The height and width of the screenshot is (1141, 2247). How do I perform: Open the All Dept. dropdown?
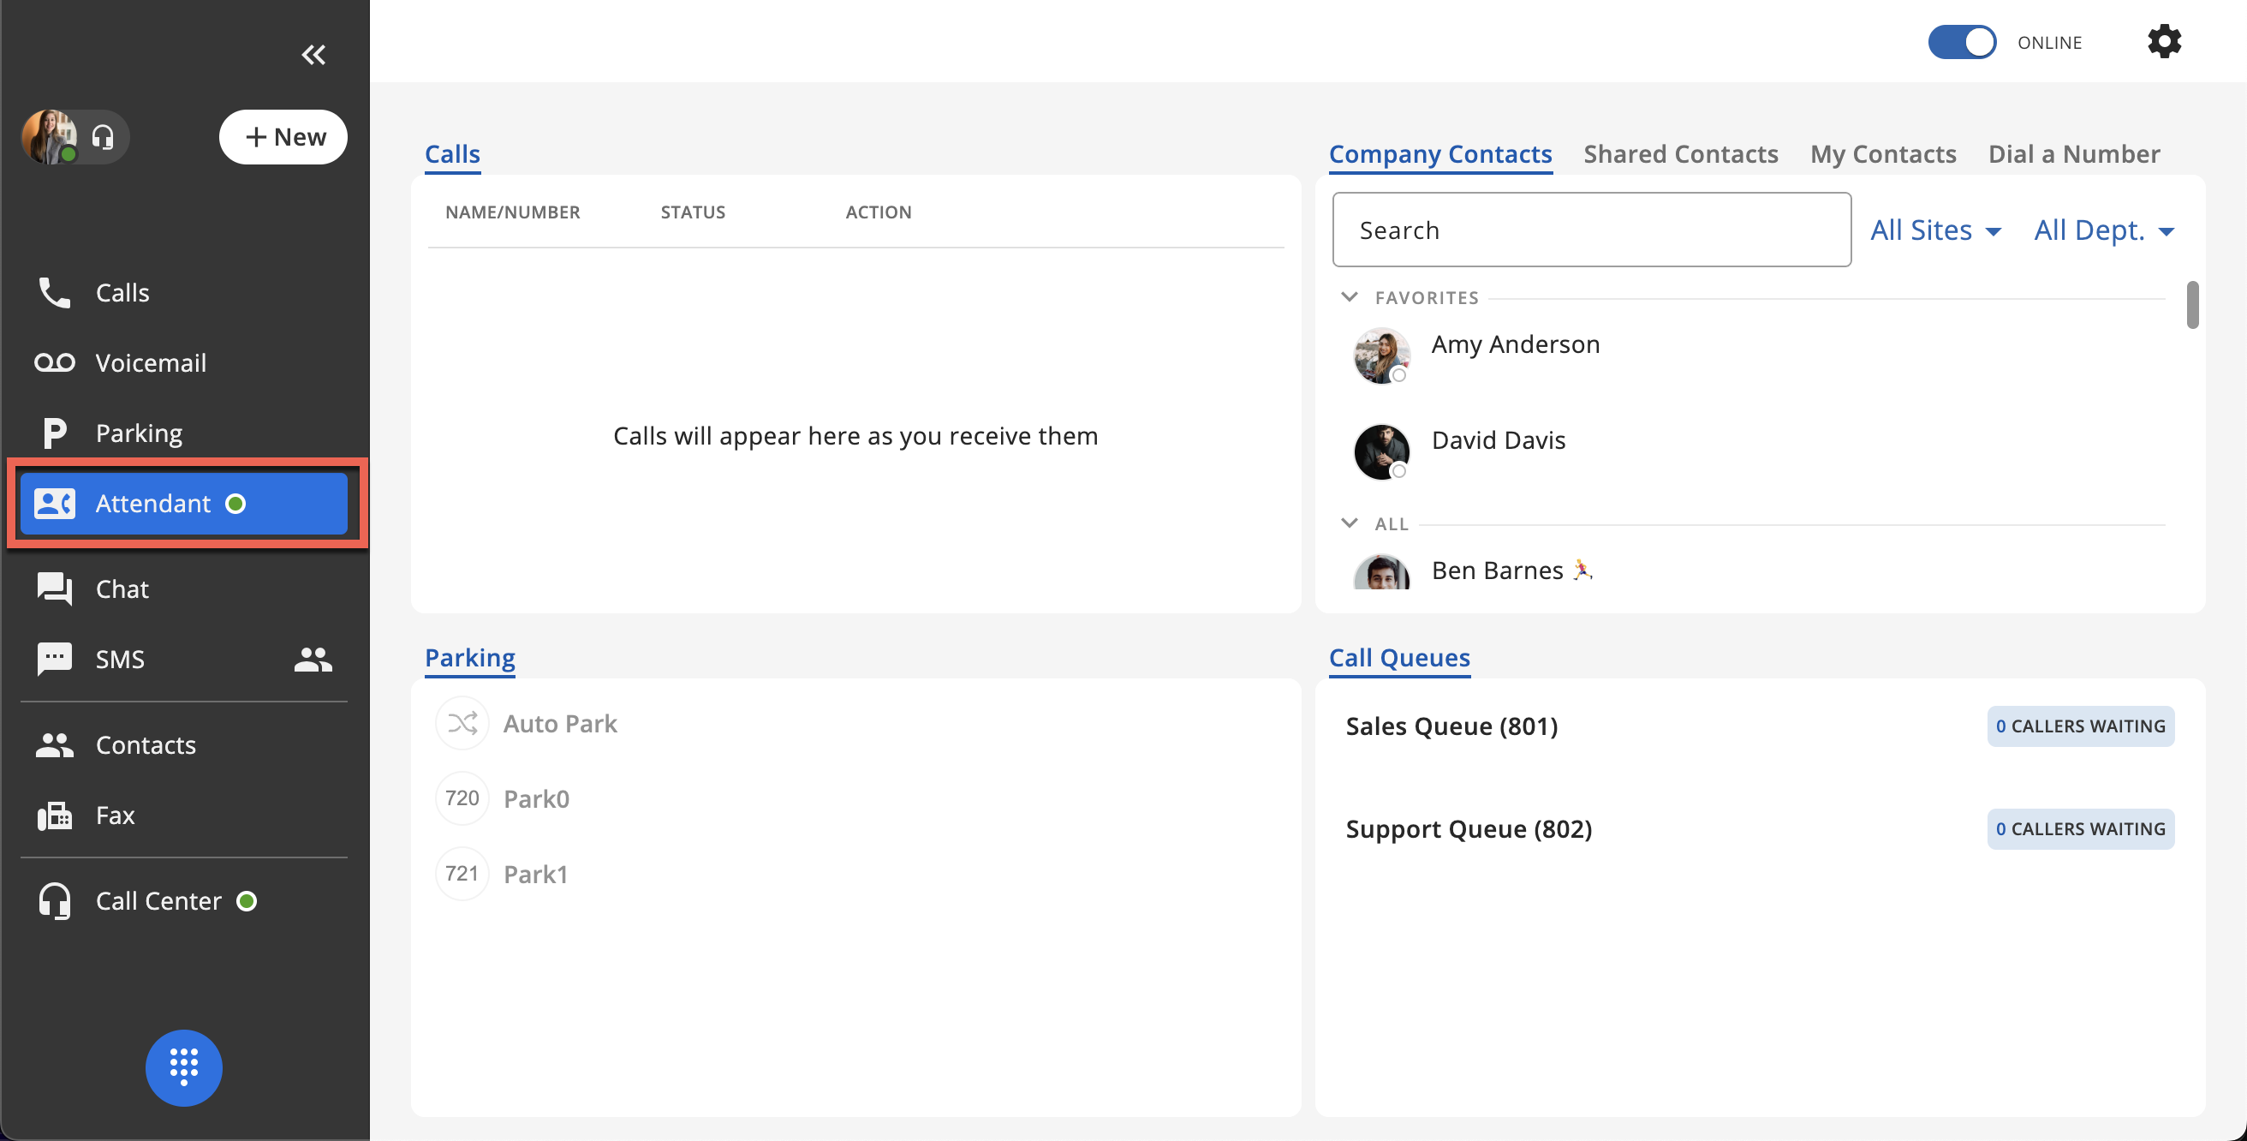pyautogui.click(x=2103, y=230)
